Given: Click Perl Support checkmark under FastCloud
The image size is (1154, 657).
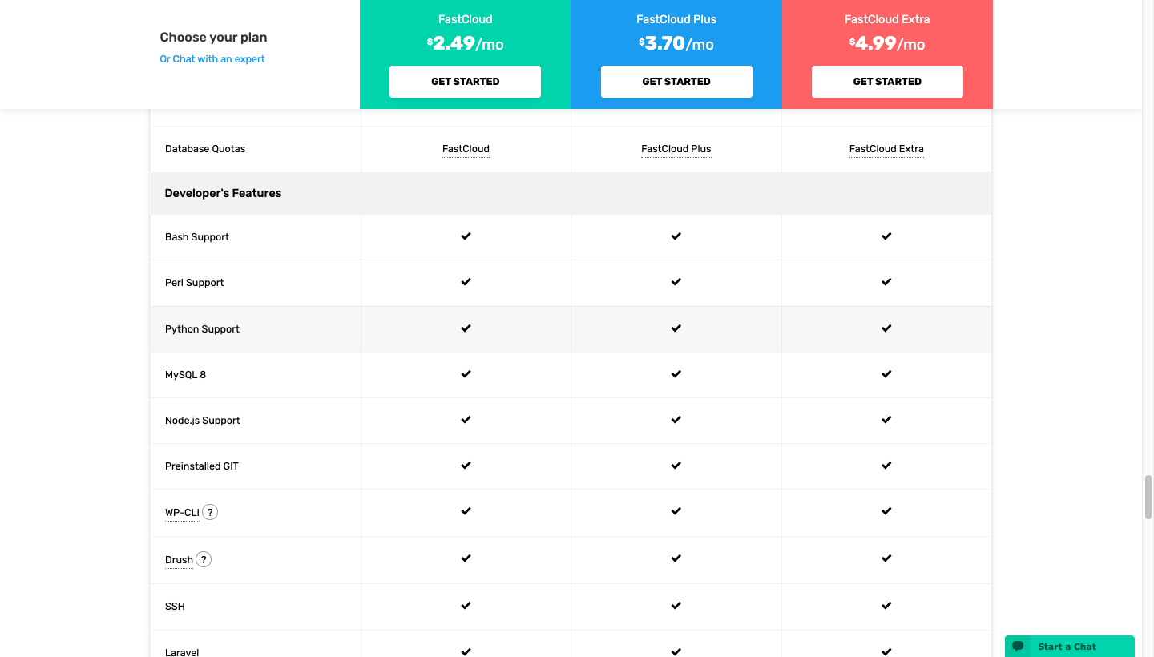Looking at the screenshot, I should [x=466, y=282].
